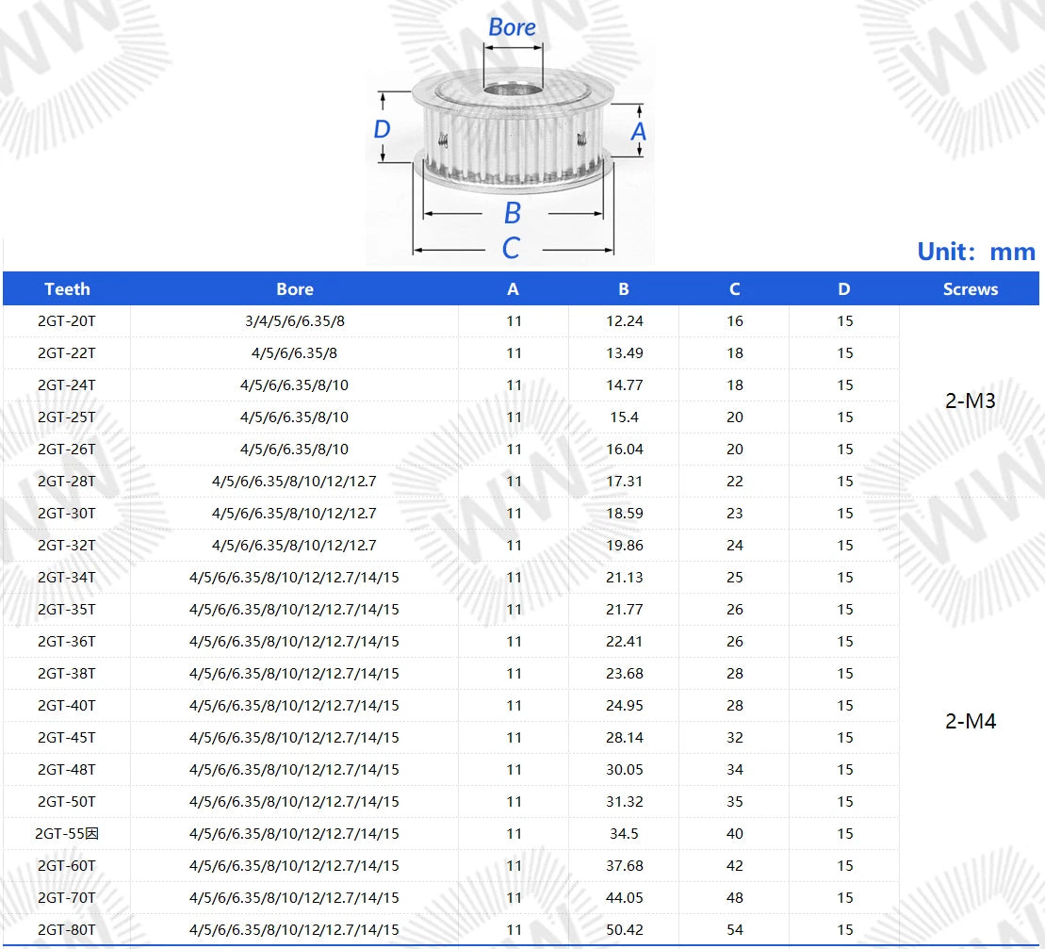Image resolution: width=1045 pixels, height=949 pixels.
Task: Click the B value 44.05
Action: pyautogui.click(x=625, y=898)
